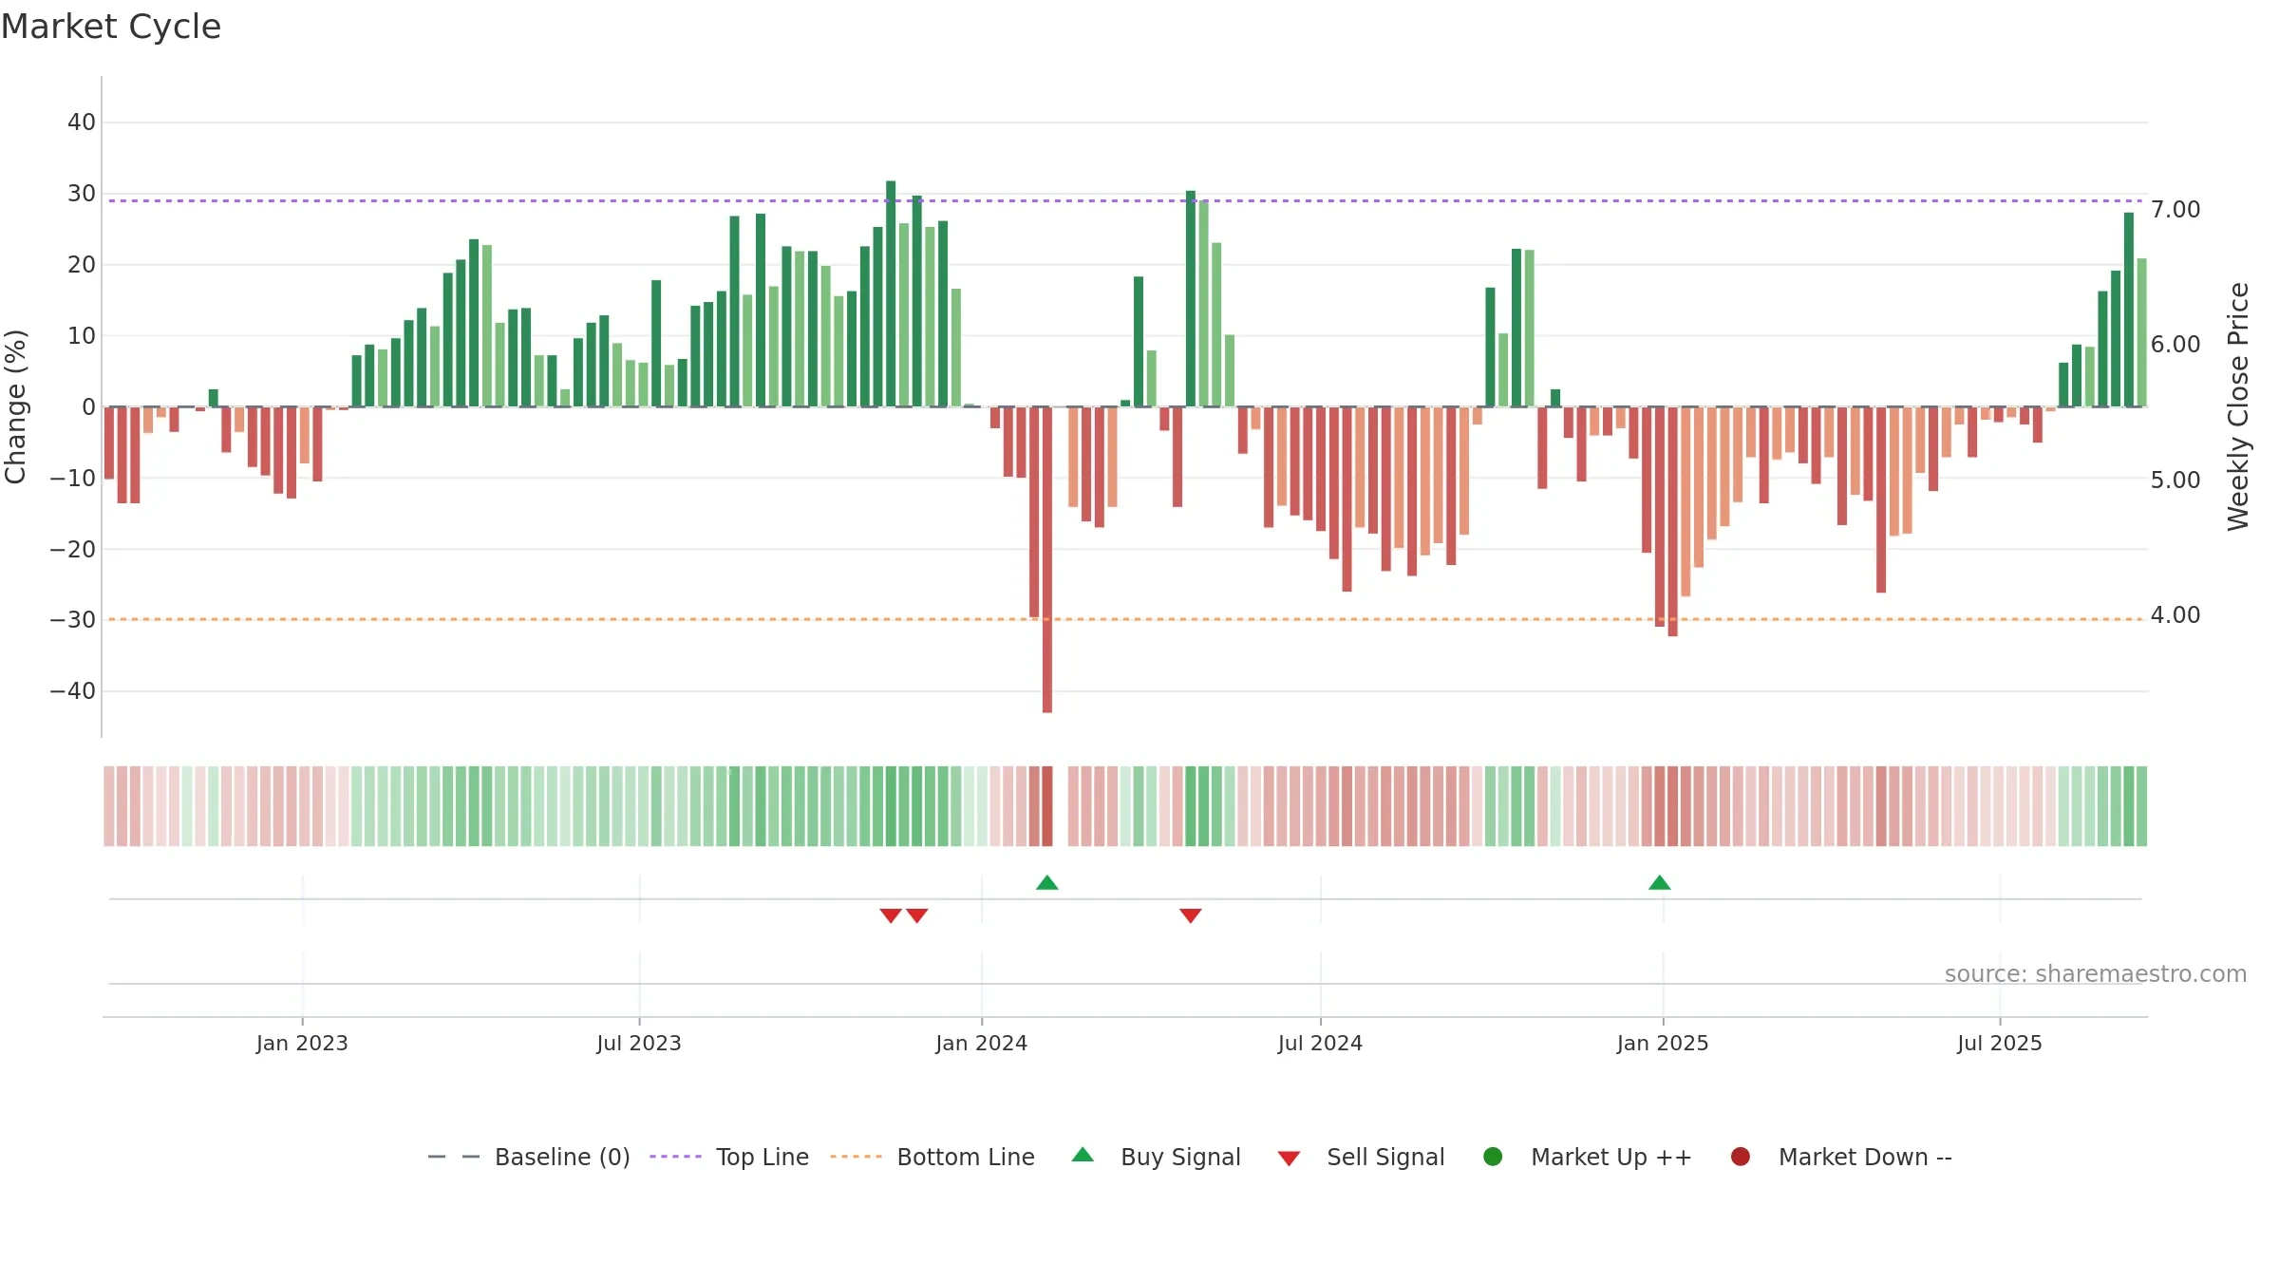Viewport: 2279px width, 1282px height.
Task: Click the Market Up ++ legend entry
Action: (1587, 1157)
